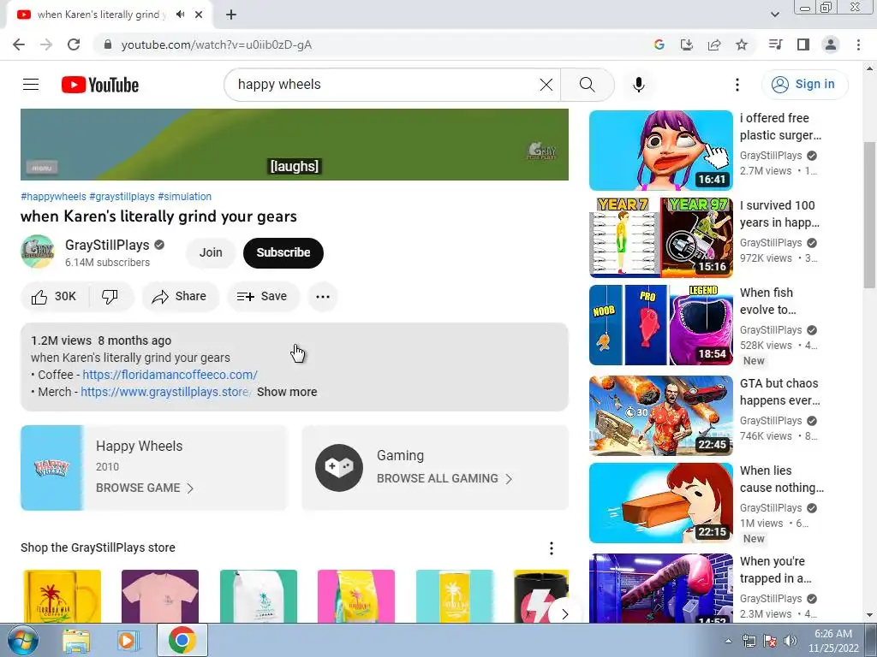877x657 pixels.
Task: Advance store carousel with next arrow
Action: [x=564, y=614]
